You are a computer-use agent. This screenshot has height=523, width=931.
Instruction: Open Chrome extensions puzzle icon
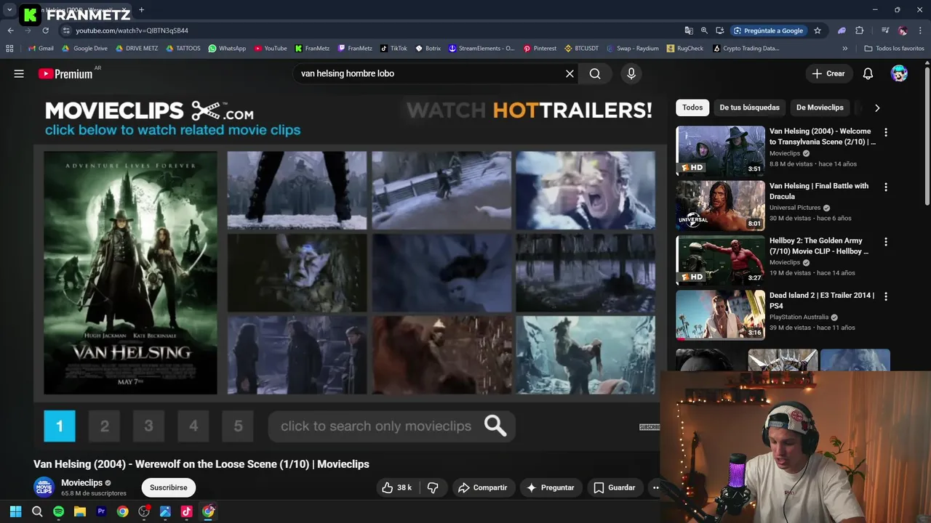pos(860,31)
